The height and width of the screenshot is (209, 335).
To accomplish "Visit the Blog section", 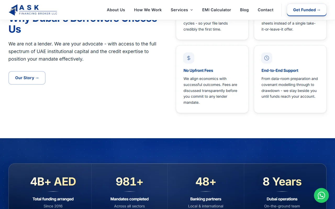I will (x=244, y=10).
